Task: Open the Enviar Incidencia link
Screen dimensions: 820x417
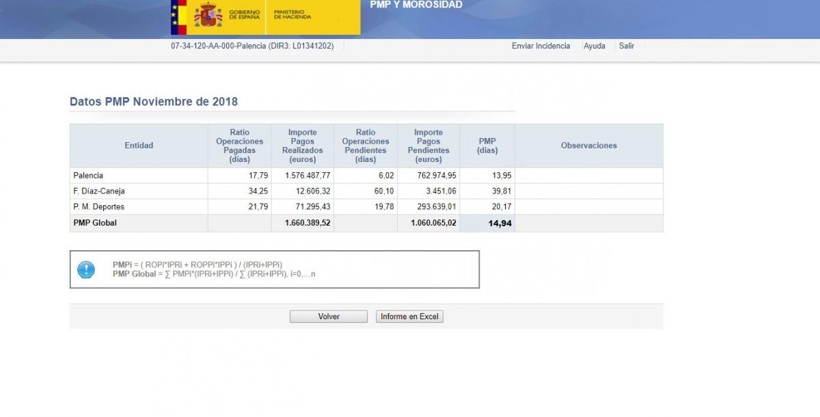Action: pos(541,46)
